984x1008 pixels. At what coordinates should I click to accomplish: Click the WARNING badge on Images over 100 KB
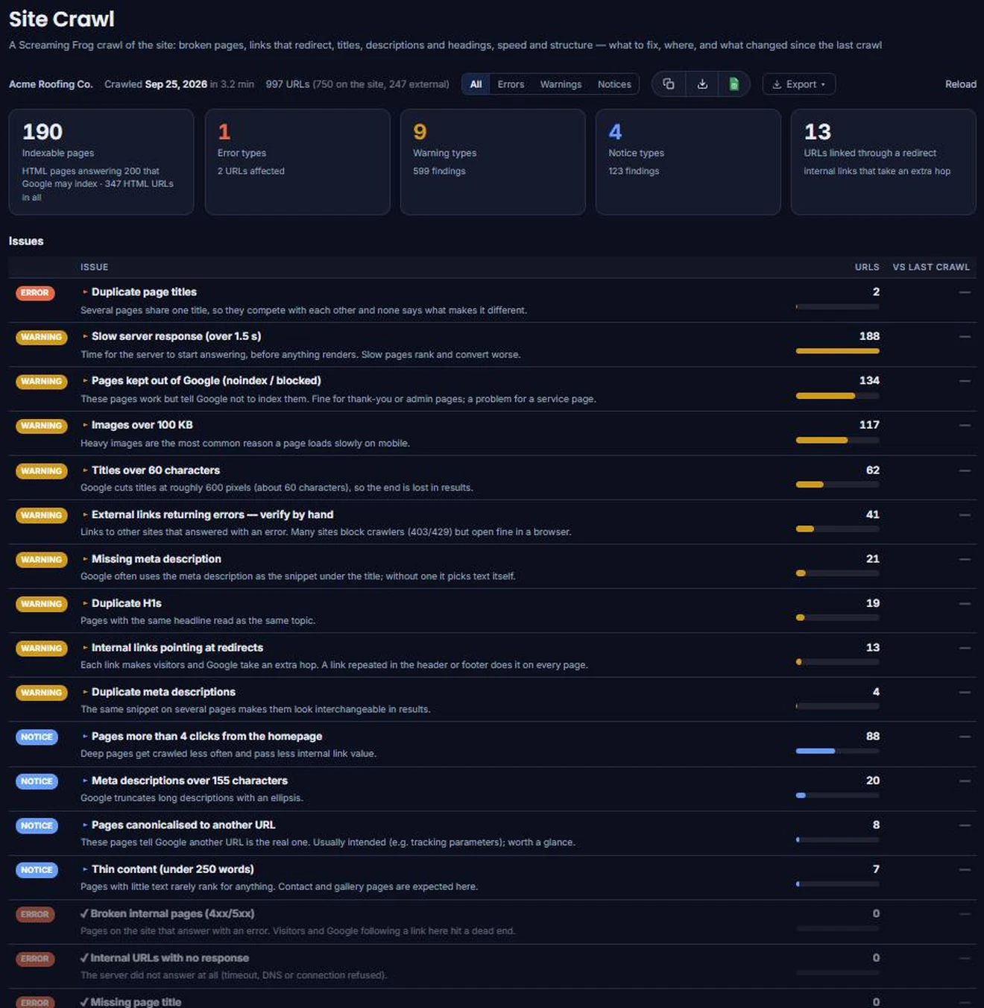point(41,426)
